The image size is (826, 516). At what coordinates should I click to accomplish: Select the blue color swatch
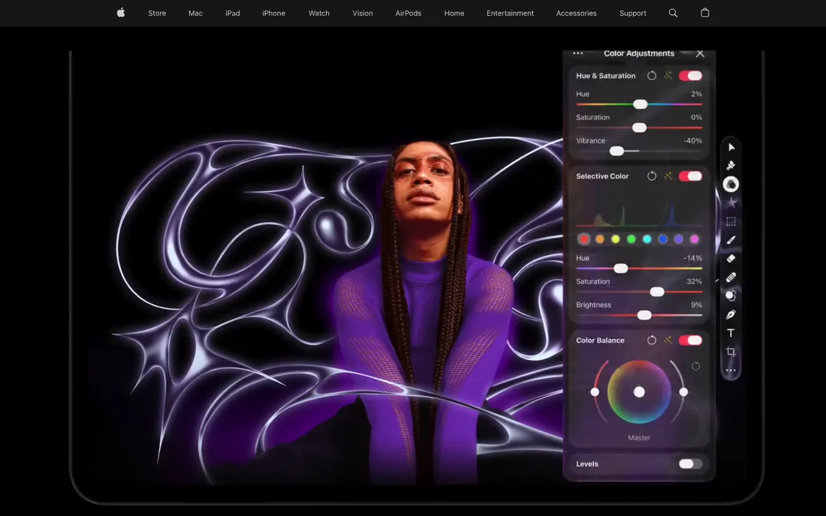tap(663, 239)
